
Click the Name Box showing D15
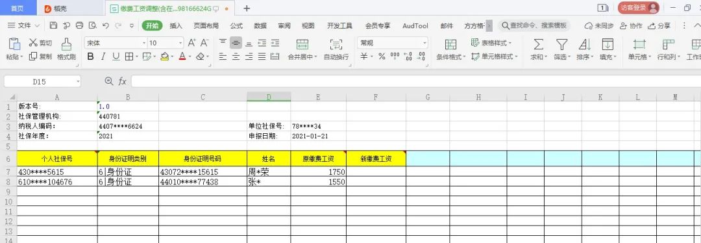tap(42, 81)
